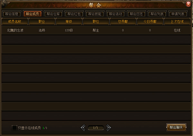Screen dimensions: 193x136
Task: Open the 帮会红包 tab
Action: tap(74, 14)
